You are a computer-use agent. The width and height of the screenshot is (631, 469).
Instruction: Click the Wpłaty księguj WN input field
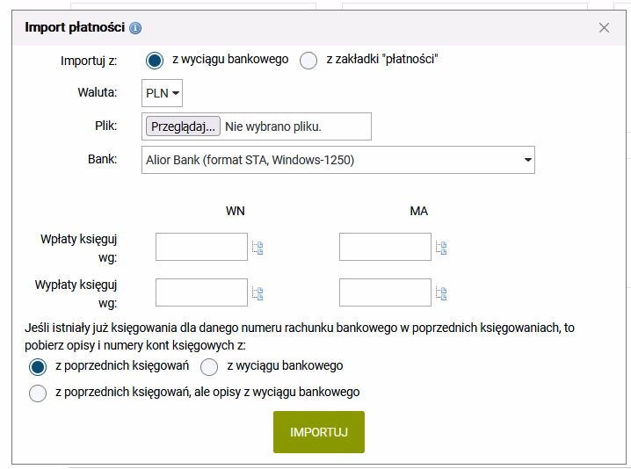pos(201,247)
